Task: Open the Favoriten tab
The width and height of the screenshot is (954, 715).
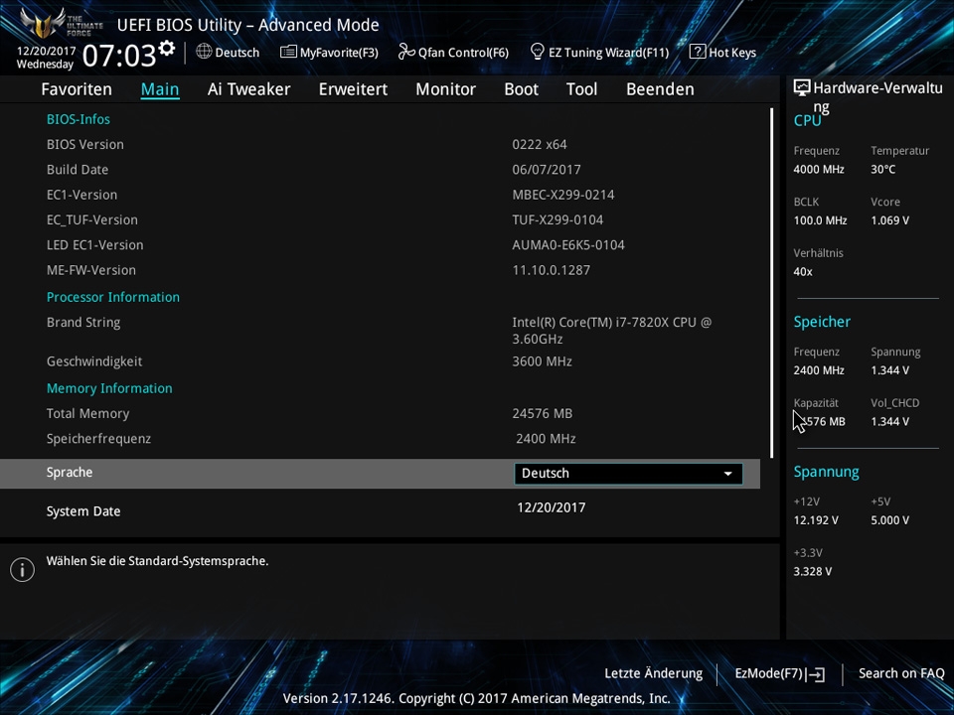Action: coord(77,89)
